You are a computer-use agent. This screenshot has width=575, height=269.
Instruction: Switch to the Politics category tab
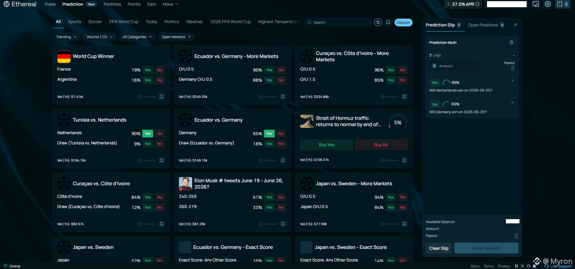pyautogui.click(x=172, y=22)
